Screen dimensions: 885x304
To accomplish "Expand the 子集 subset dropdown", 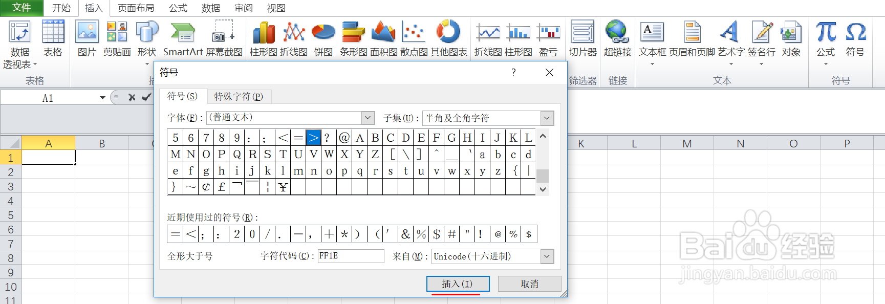I will (547, 118).
